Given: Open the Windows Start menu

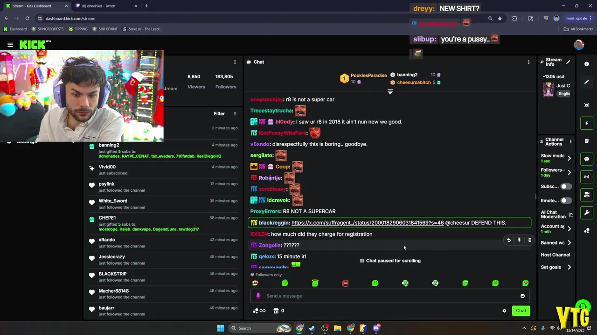Looking at the screenshot, I should pos(221,328).
